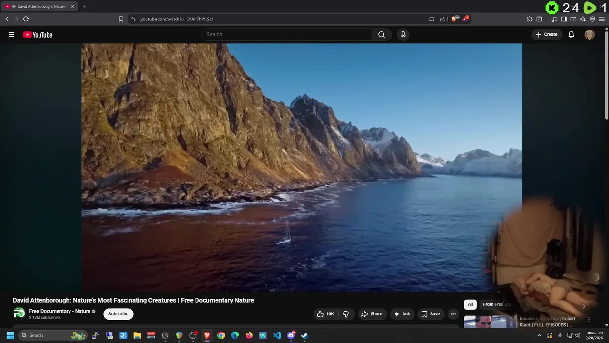Viewport: 609px width, 343px height.
Task: Subscribe to Free Documentary - Nature
Action: 118,314
